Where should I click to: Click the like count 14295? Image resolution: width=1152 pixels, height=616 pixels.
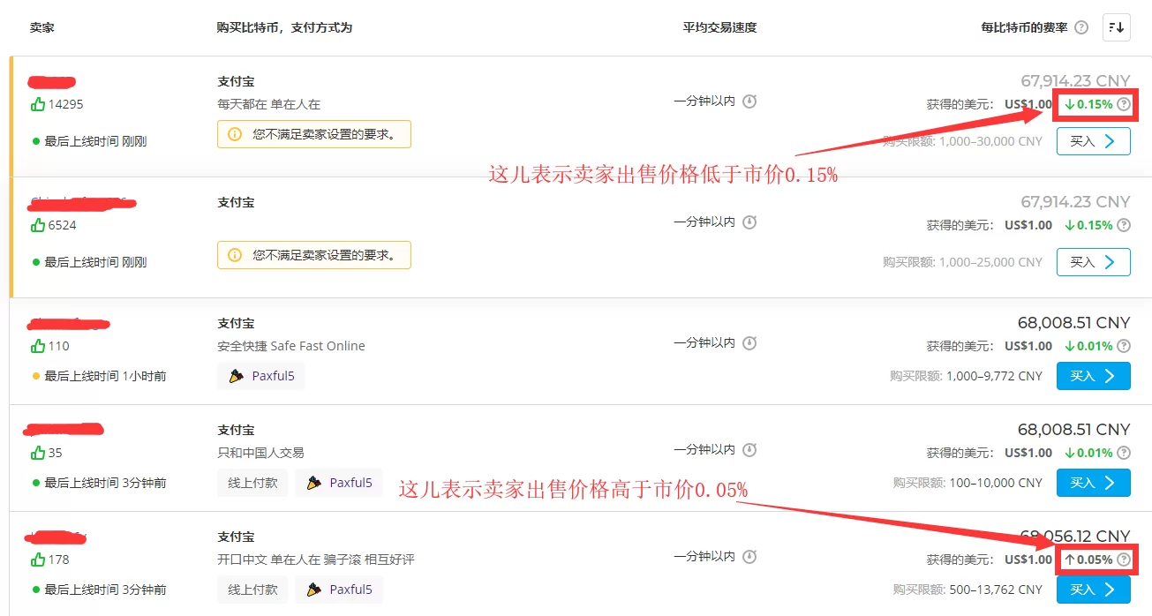click(x=65, y=104)
